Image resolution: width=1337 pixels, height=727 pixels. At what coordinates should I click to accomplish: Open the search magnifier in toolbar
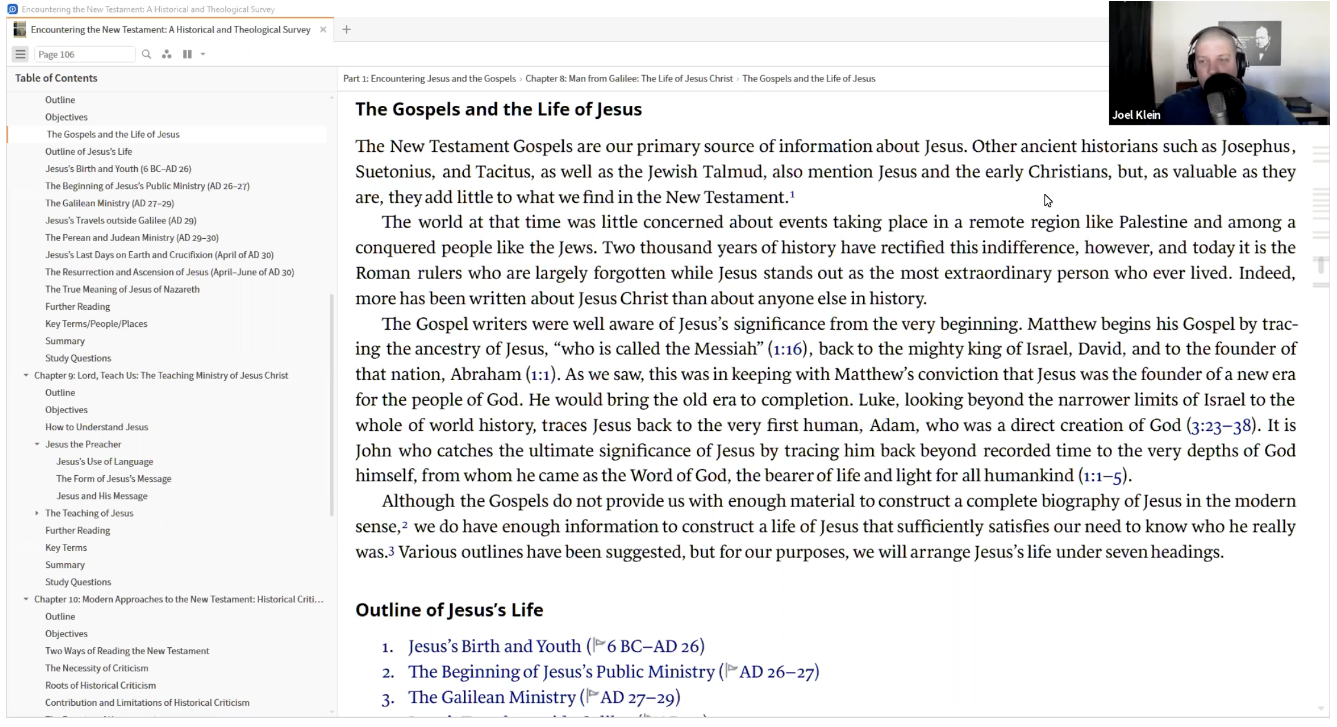click(x=146, y=54)
